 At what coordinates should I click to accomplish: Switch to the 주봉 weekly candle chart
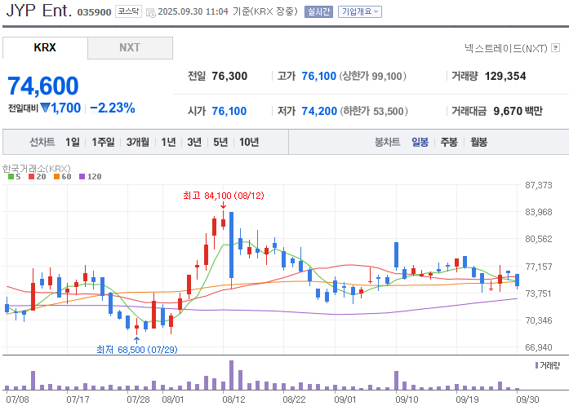(449, 142)
